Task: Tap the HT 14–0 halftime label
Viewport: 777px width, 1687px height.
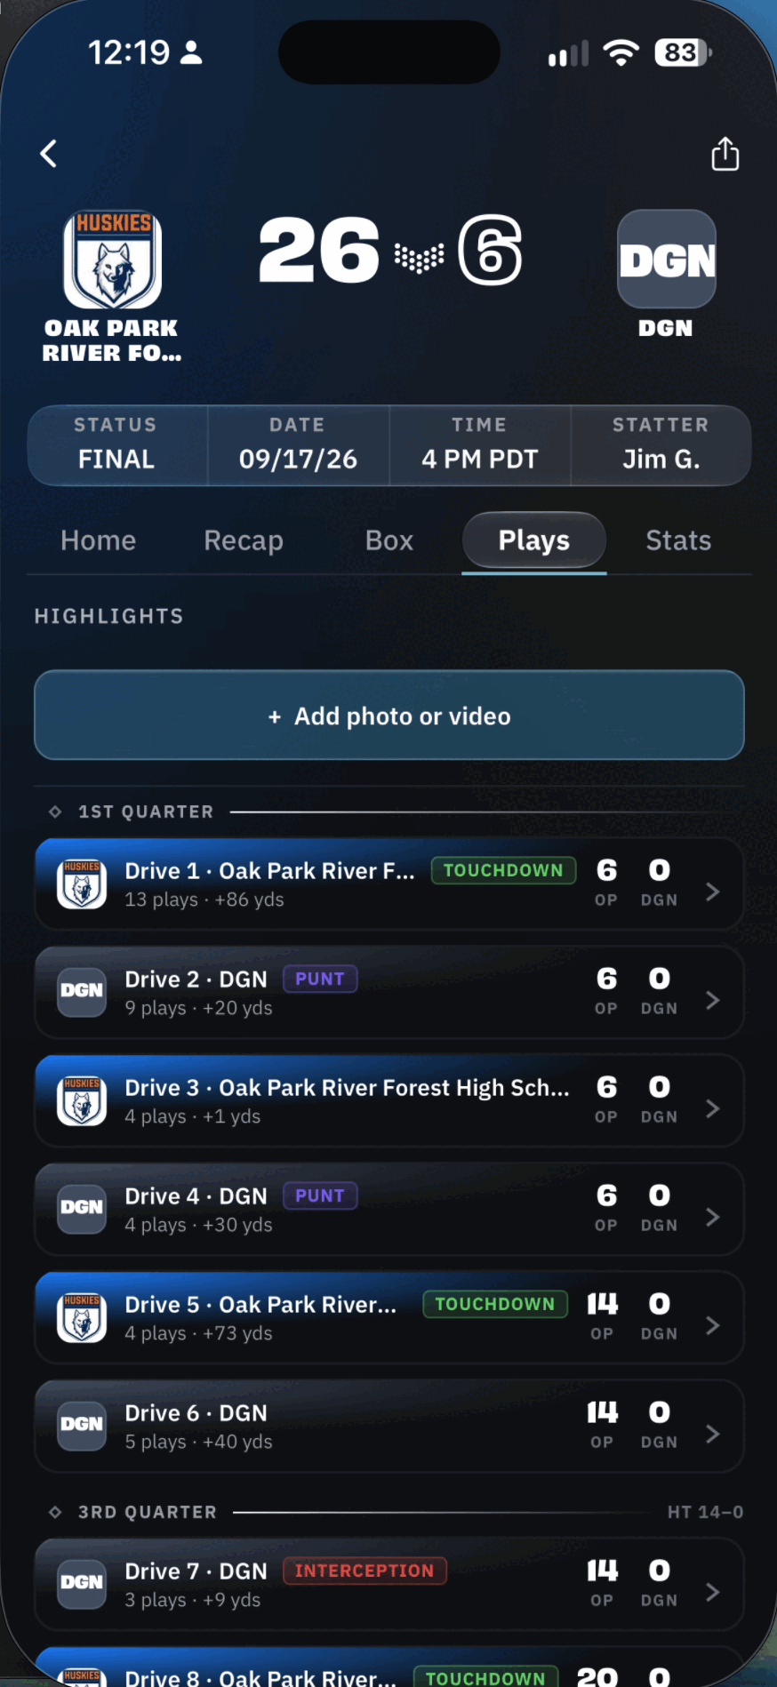Action: pyautogui.click(x=705, y=1512)
